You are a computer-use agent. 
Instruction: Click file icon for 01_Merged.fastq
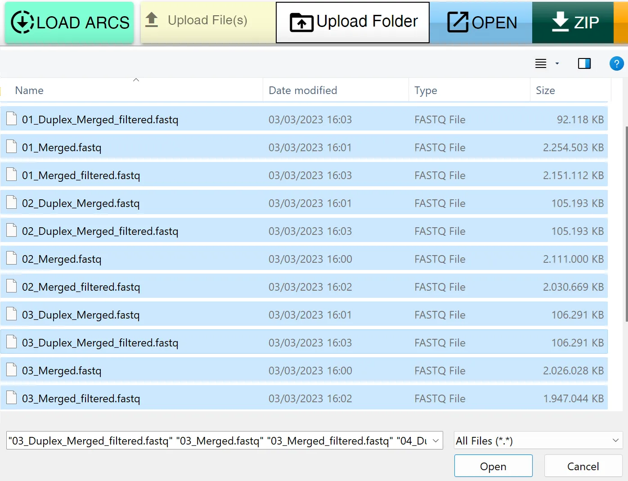pyautogui.click(x=12, y=147)
